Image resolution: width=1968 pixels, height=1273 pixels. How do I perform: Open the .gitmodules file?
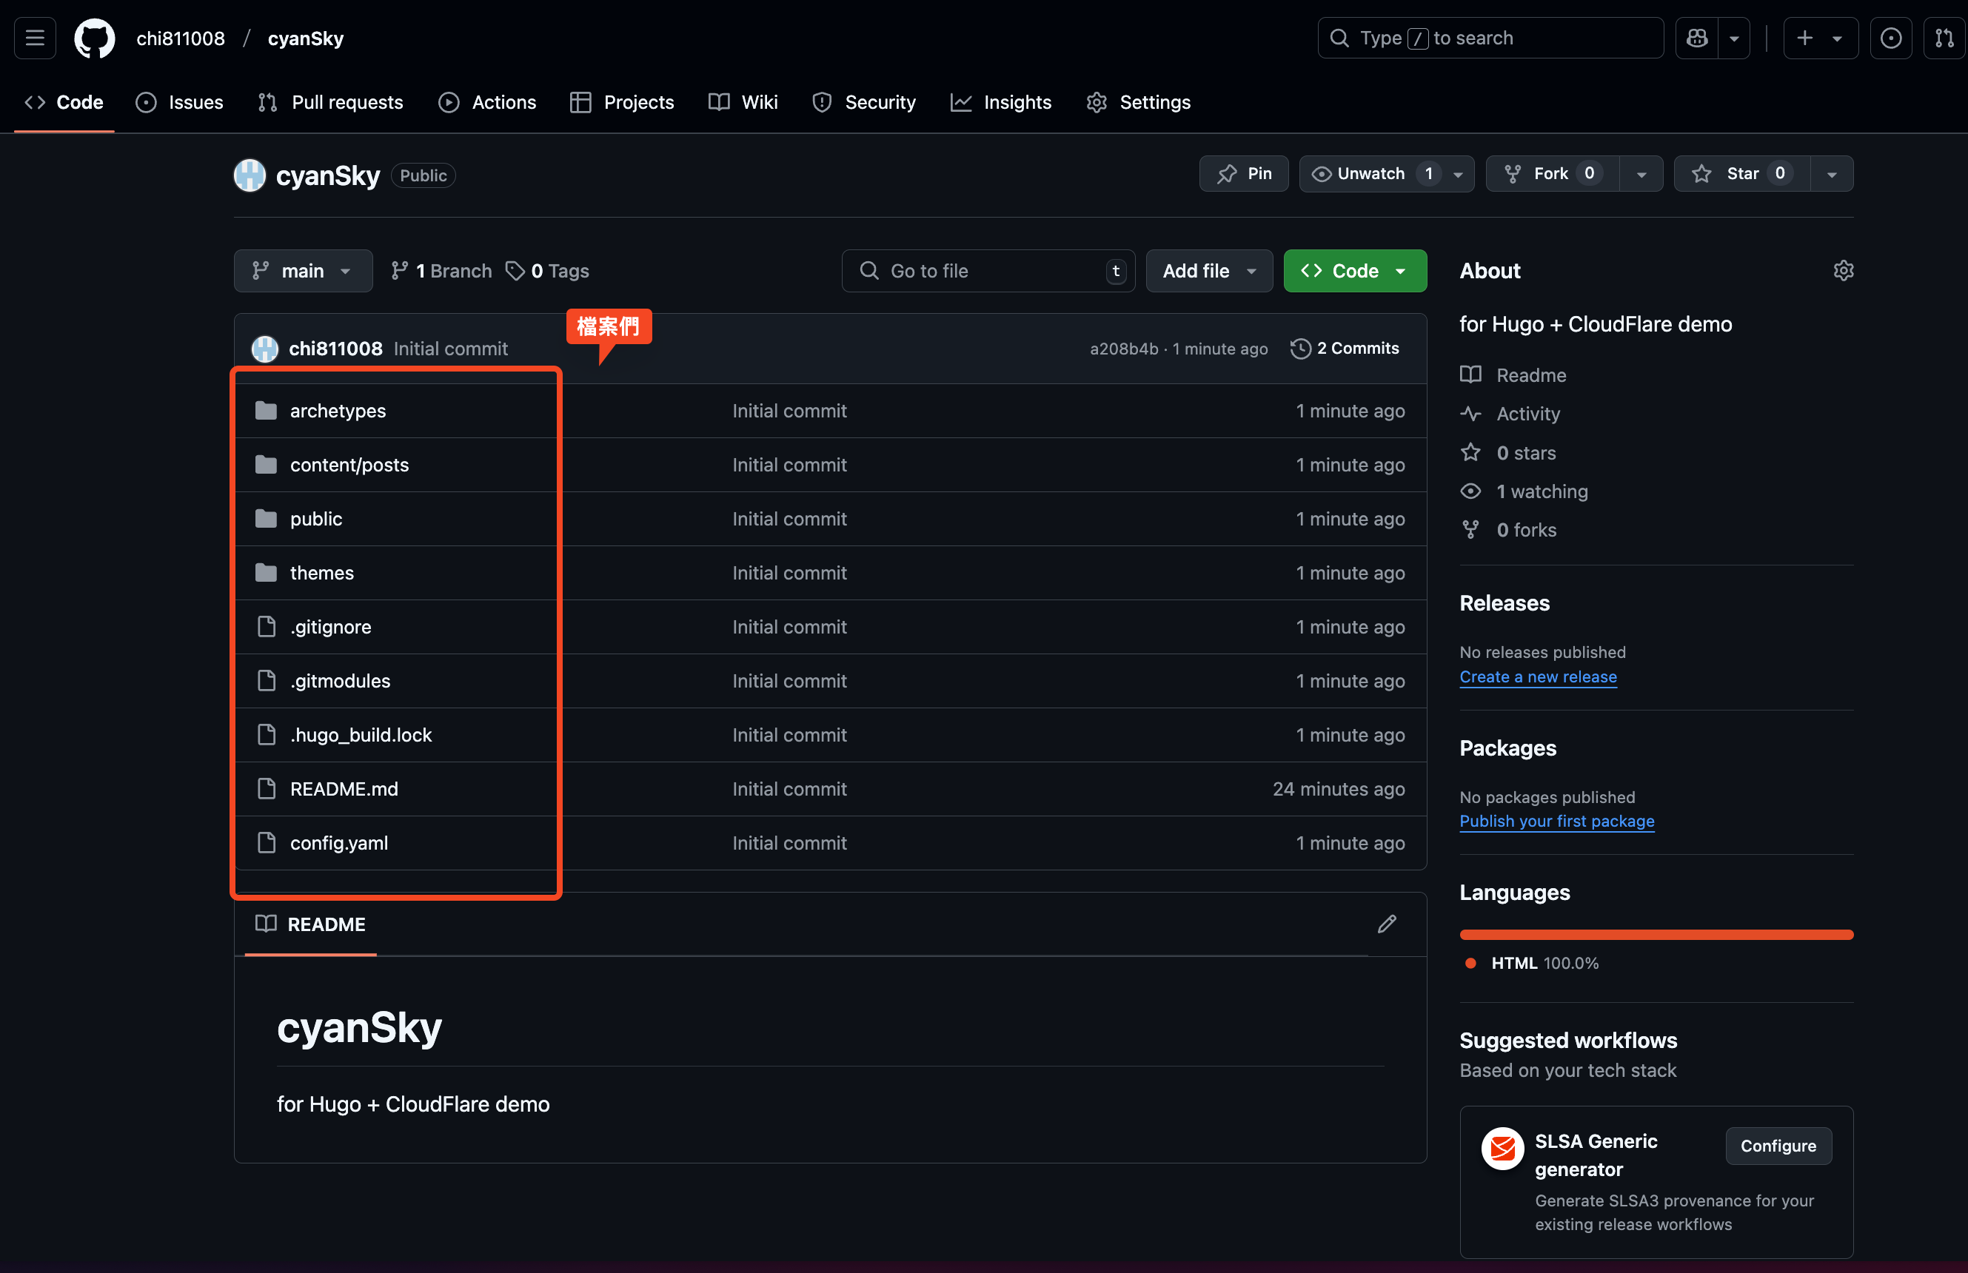point(340,681)
